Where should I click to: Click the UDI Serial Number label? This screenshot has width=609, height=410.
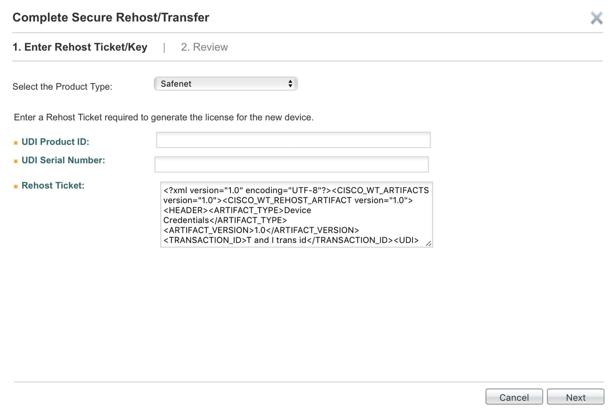point(63,160)
